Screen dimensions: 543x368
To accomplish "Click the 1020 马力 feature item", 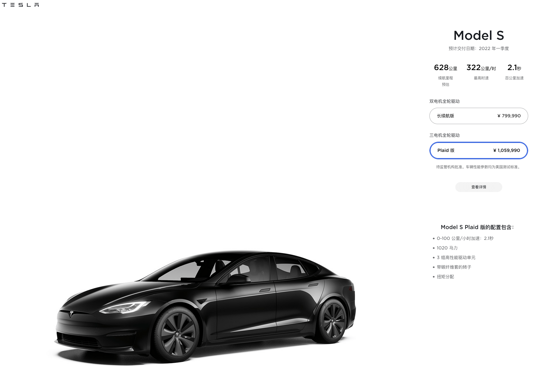I will [x=447, y=248].
